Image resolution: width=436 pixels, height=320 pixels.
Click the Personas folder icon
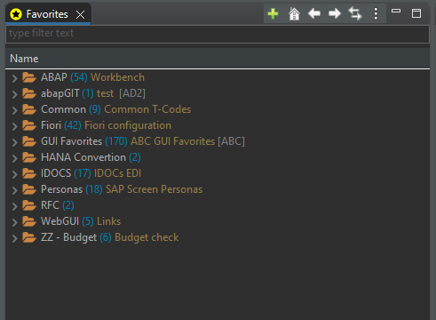pyautogui.click(x=29, y=189)
